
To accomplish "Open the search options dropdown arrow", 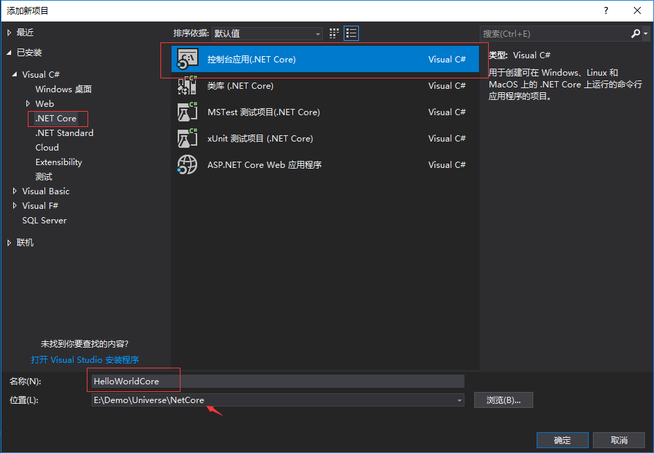I will click(646, 33).
